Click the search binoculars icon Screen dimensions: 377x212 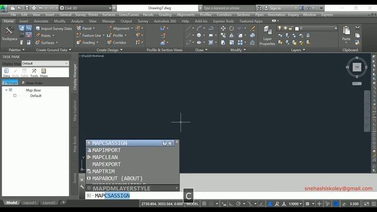(259, 8)
